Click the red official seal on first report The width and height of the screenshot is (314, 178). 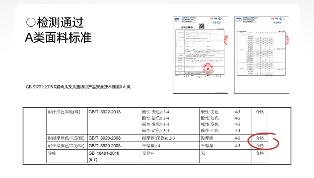[x=208, y=69]
